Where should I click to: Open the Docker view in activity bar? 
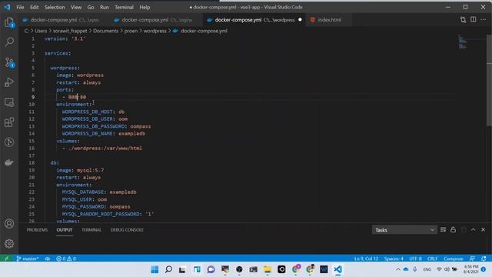tap(9, 162)
